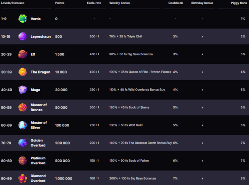The width and height of the screenshot is (249, 185).
Task: Click the Piggy Bank column header
Action: click(239, 3)
